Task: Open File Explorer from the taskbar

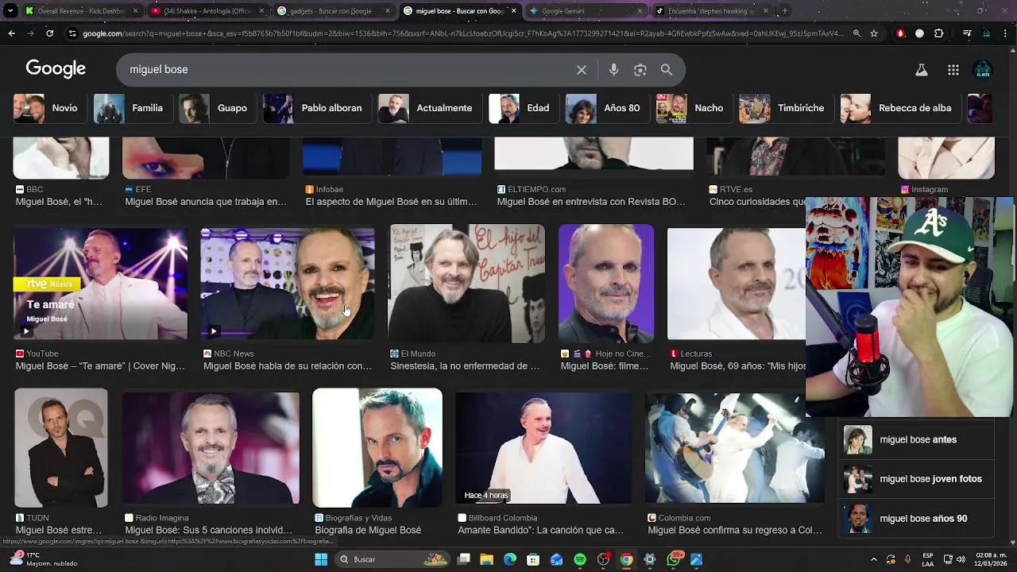Action: (487, 559)
